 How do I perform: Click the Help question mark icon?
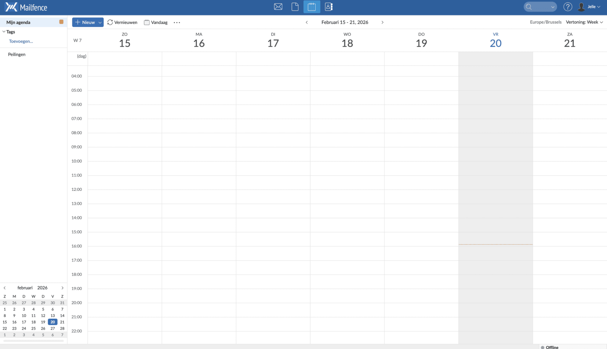pyautogui.click(x=568, y=7)
